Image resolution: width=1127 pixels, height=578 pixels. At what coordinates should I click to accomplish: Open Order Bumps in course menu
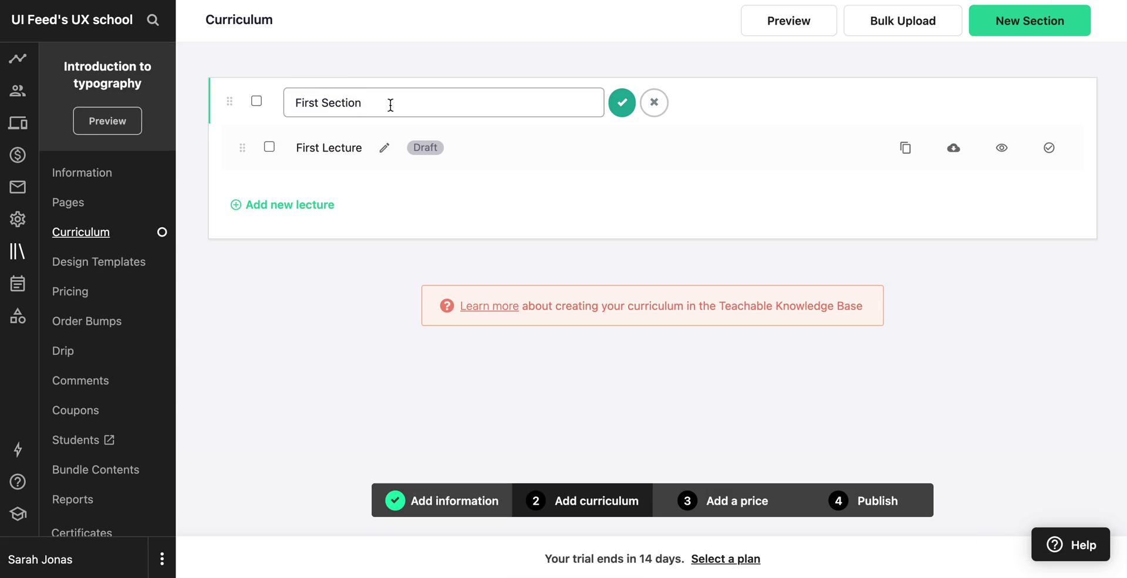(87, 321)
